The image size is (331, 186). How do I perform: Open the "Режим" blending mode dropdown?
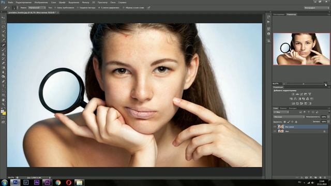(x=37, y=8)
